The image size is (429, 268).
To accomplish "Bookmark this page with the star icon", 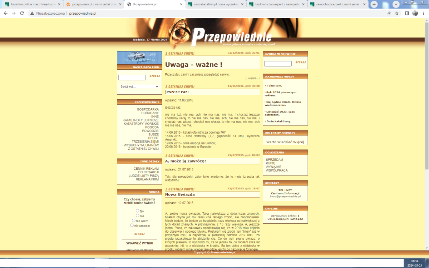I will (x=397, y=13).
